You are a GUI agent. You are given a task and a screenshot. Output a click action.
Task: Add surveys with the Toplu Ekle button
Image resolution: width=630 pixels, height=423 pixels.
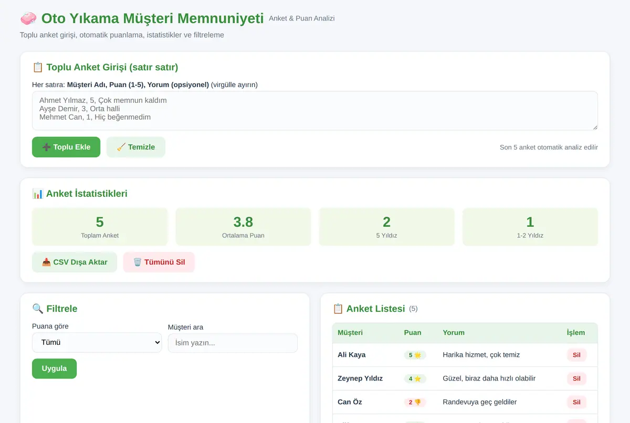(66, 147)
